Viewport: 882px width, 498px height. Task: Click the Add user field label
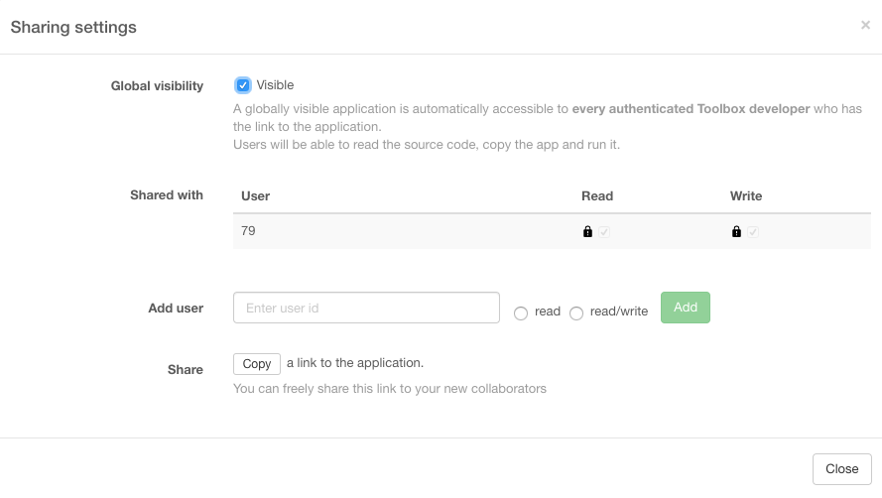coord(176,309)
